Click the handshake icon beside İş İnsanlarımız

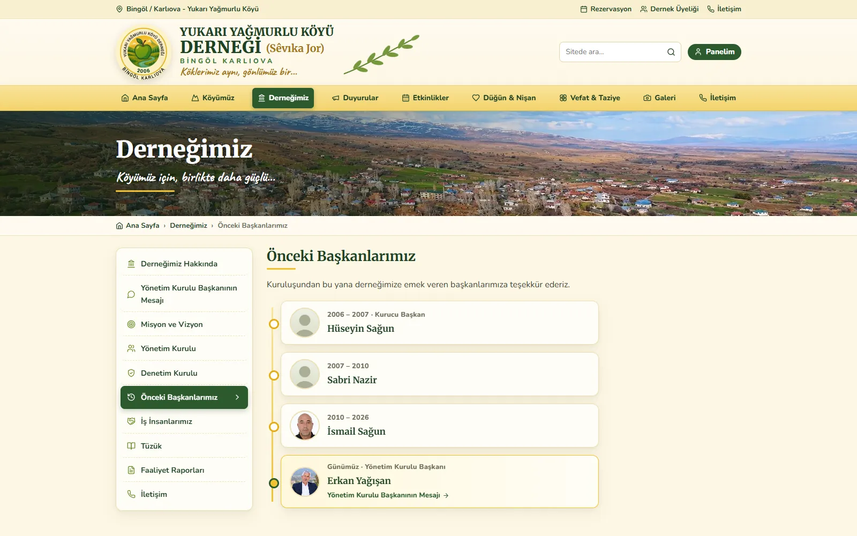click(x=131, y=421)
